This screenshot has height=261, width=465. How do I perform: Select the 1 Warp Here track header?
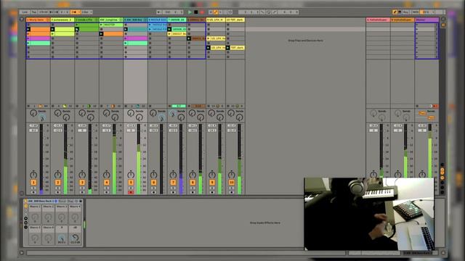[x=39, y=20]
